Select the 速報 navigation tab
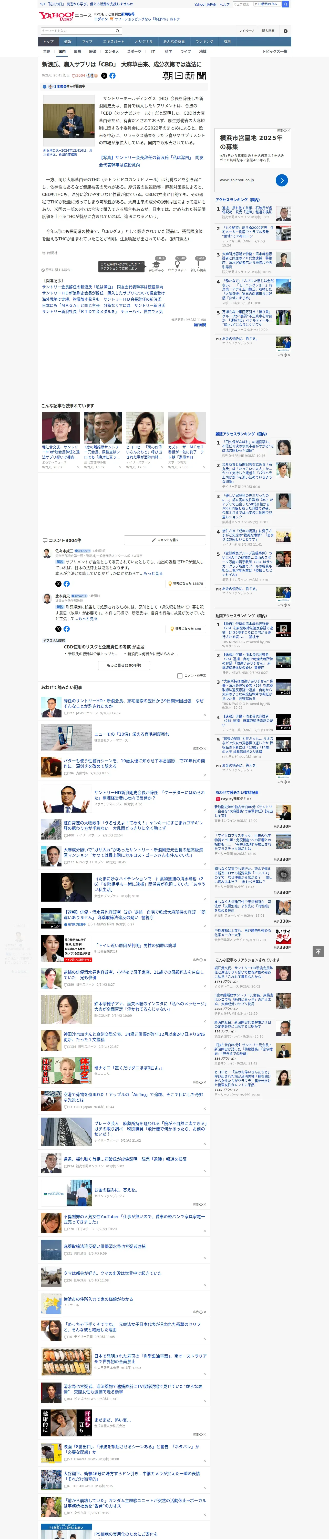 pos(67,41)
